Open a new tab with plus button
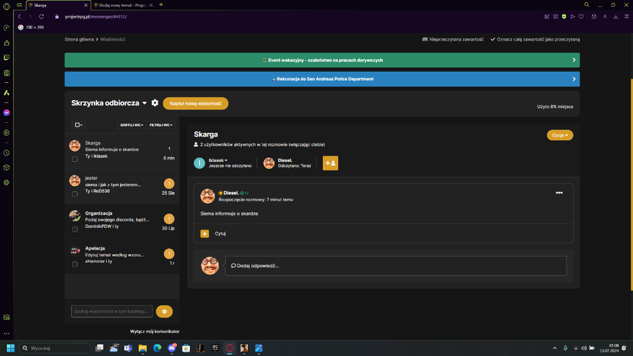The width and height of the screenshot is (633, 356). (x=161, y=5)
